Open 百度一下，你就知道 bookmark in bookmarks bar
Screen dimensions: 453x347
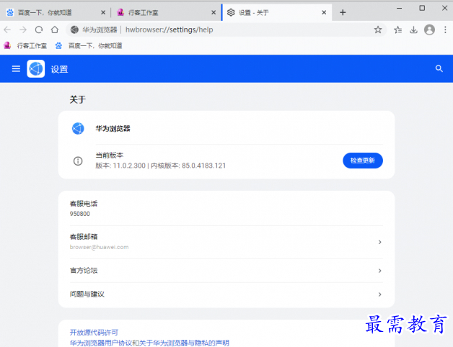pyautogui.click(x=89, y=45)
